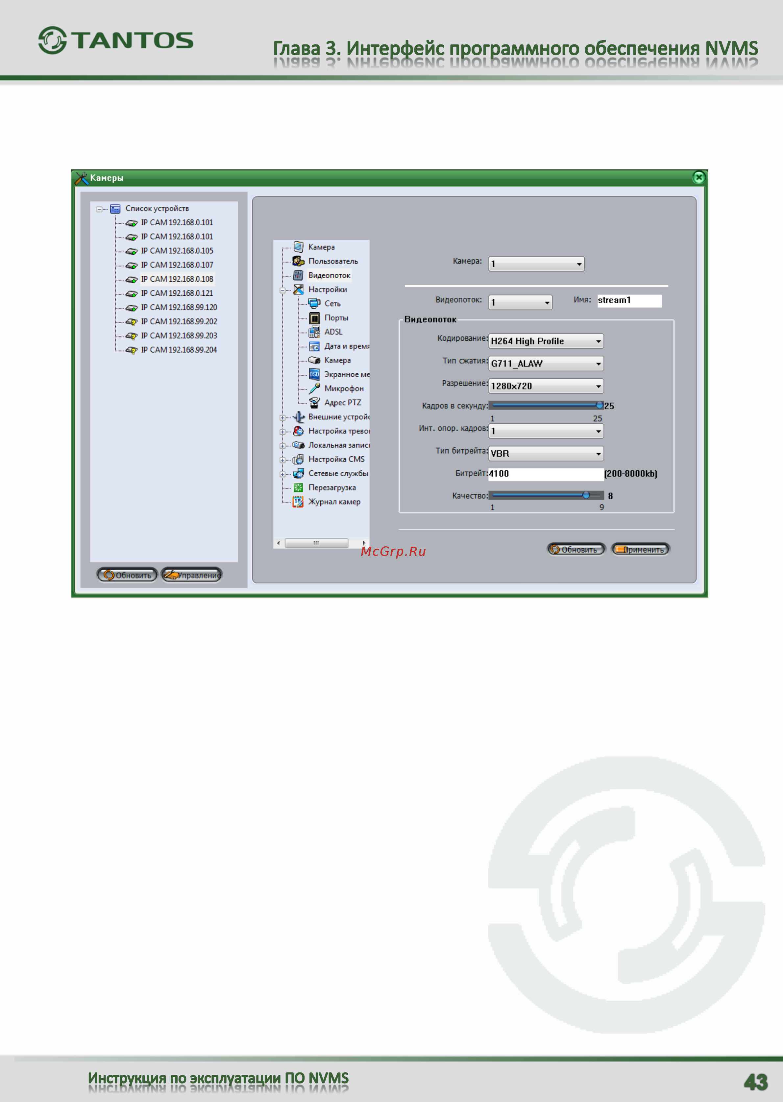Open the Видеопоток settings entry
The image size is (783, 1102).
pyautogui.click(x=329, y=275)
